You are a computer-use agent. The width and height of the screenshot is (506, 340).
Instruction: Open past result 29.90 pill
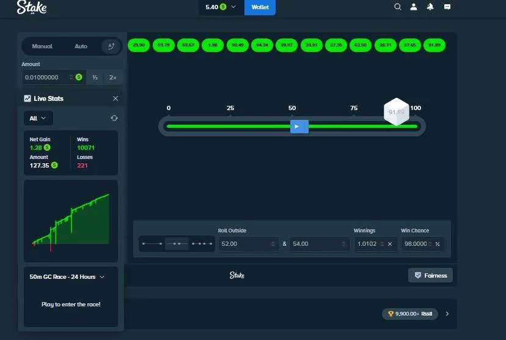pyautogui.click(x=139, y=45)
